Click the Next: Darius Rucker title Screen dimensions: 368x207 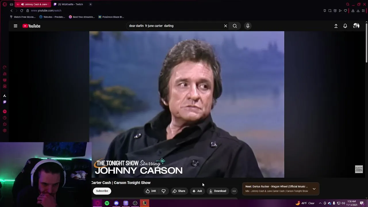tap(277, 187)
